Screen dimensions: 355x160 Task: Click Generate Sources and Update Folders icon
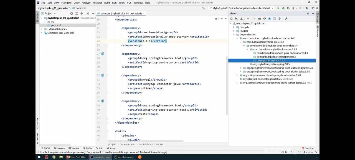[236, 19]
